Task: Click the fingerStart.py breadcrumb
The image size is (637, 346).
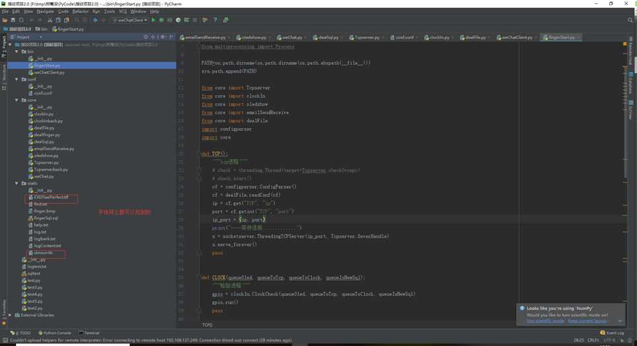Action: point(68,29)
